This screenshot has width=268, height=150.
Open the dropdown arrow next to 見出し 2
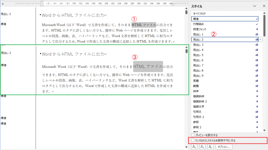[x=260, y=39]
